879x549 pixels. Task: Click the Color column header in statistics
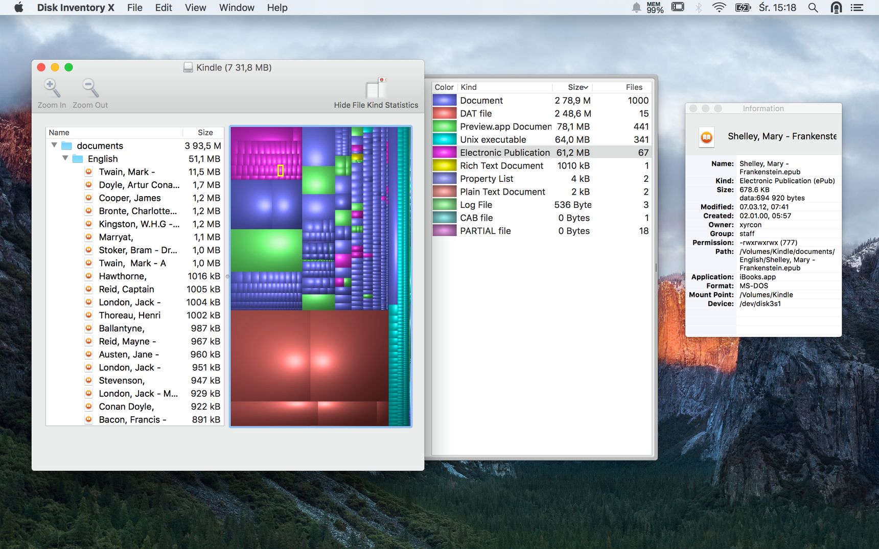point(444,87)
